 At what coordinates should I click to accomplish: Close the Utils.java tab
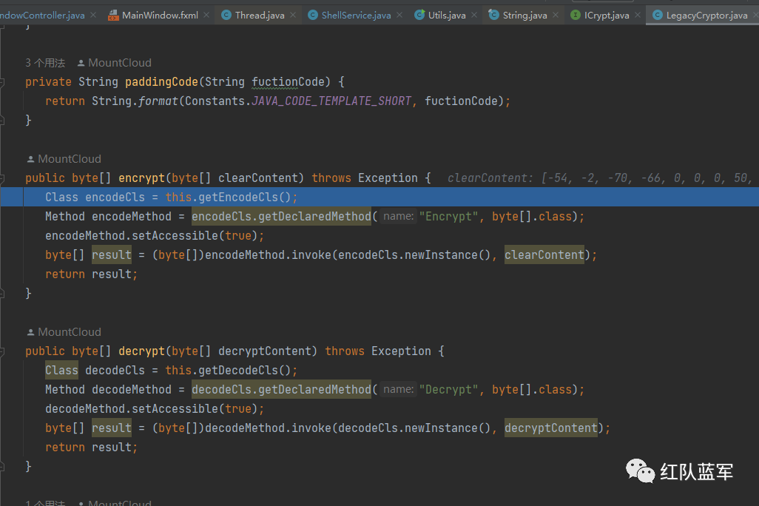[x=474, y=15]
